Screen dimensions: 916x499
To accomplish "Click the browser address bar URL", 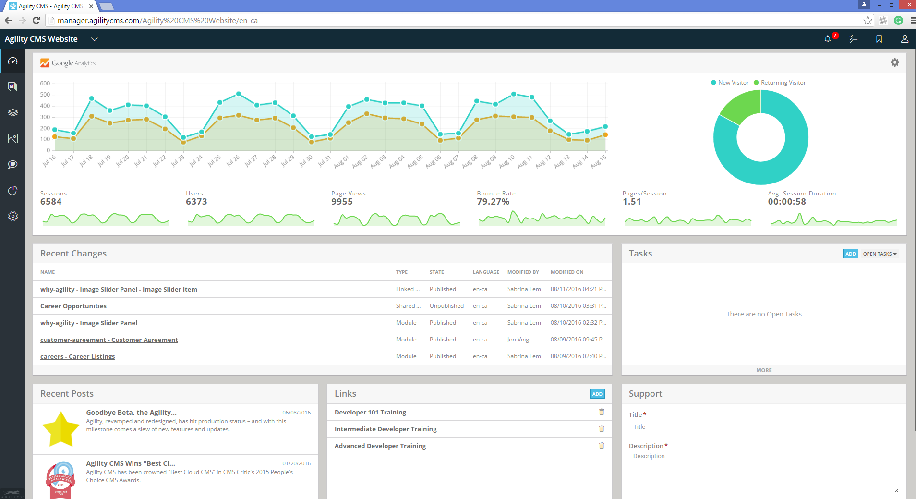I will click(157, 20).
